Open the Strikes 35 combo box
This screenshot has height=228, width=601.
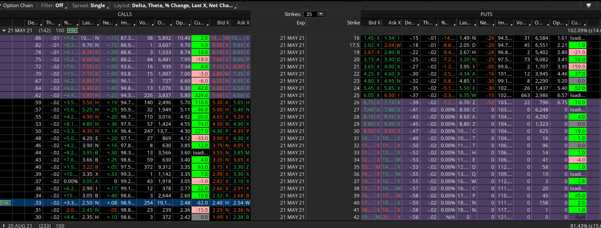click(314, 14)
